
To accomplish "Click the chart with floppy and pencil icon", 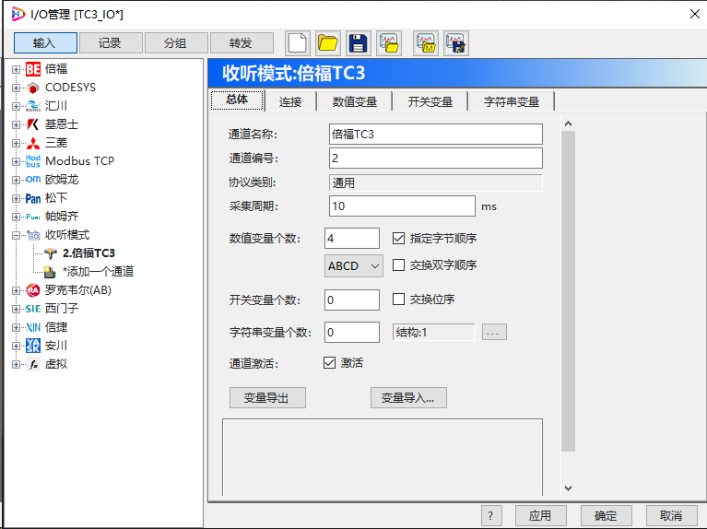I will [456, 43].
